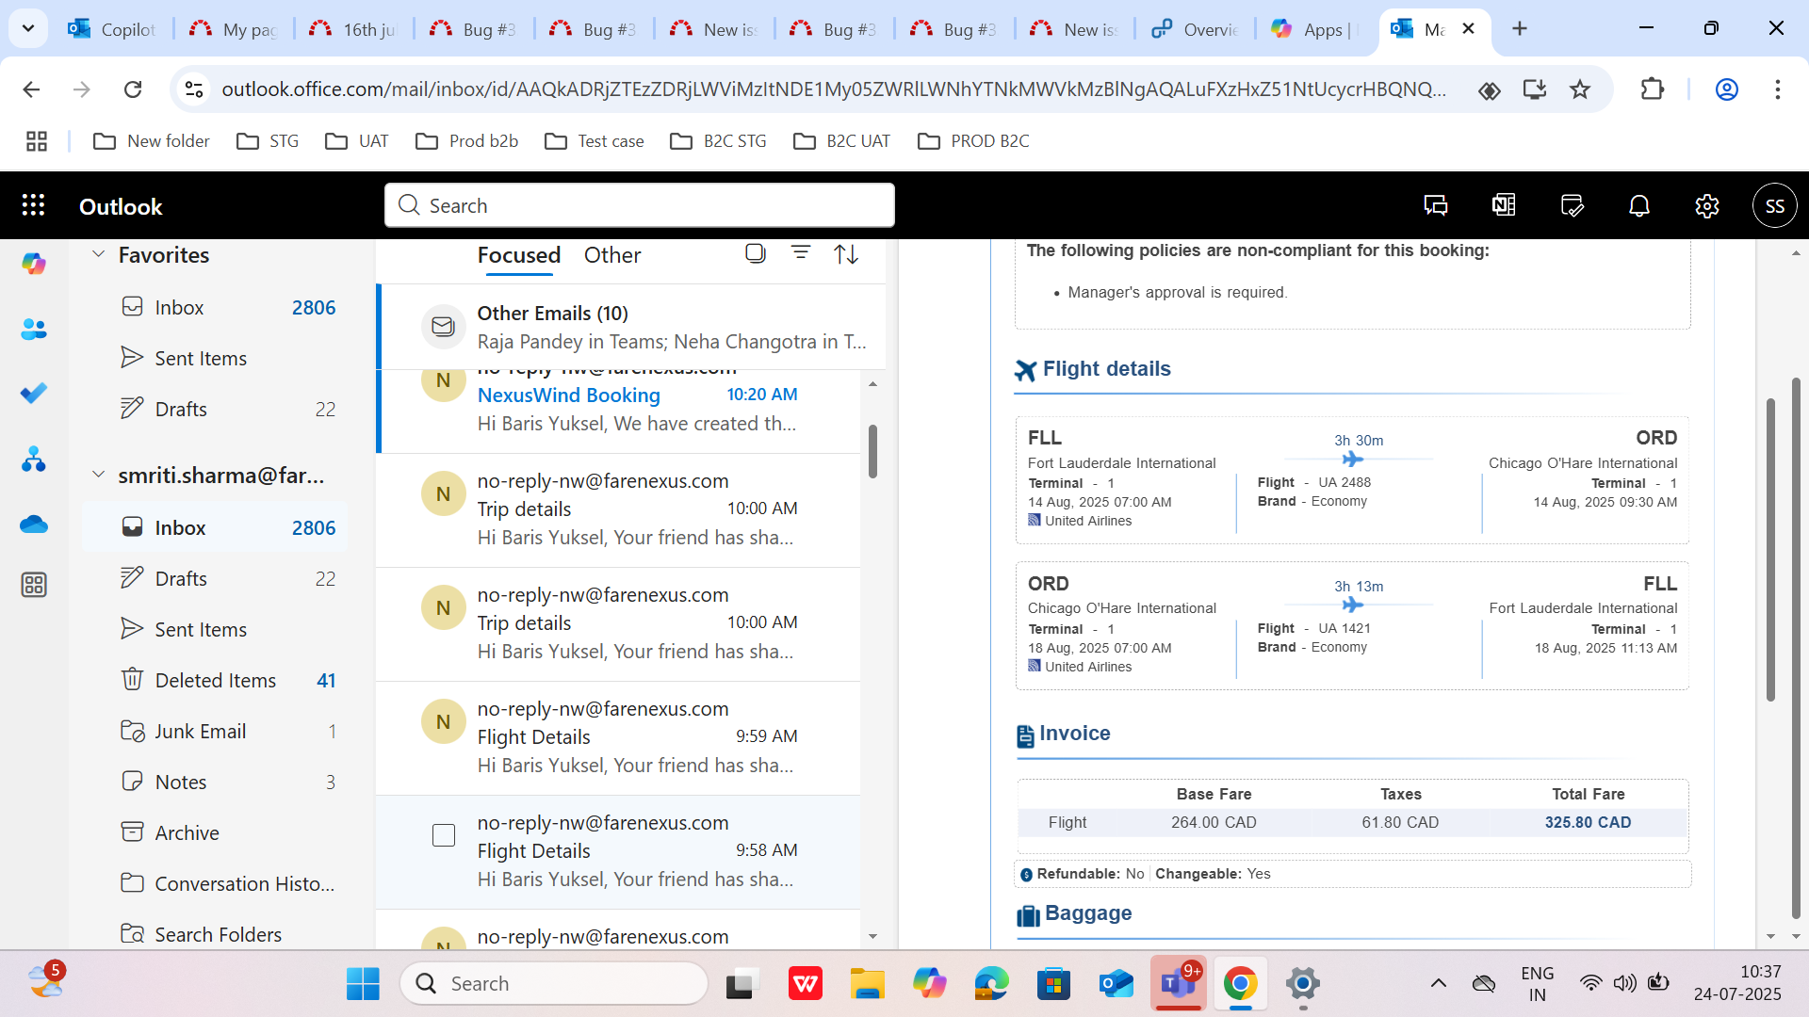Viewport: 1809px width, 1017px height.
Task: Switch to the Focused tab
Action: coord(519,255)
